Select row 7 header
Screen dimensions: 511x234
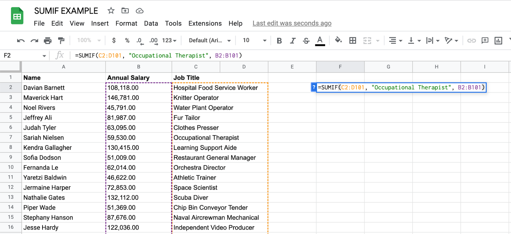(x=11, y=137)
